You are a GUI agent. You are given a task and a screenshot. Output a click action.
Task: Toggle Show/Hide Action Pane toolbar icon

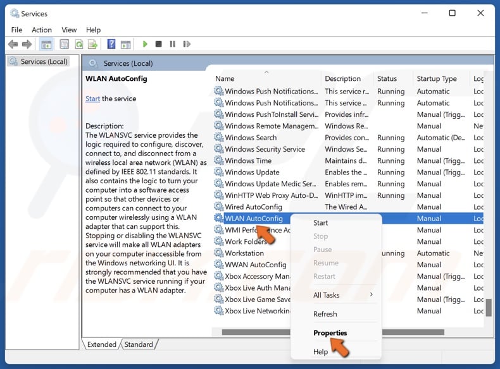point(126,44)
